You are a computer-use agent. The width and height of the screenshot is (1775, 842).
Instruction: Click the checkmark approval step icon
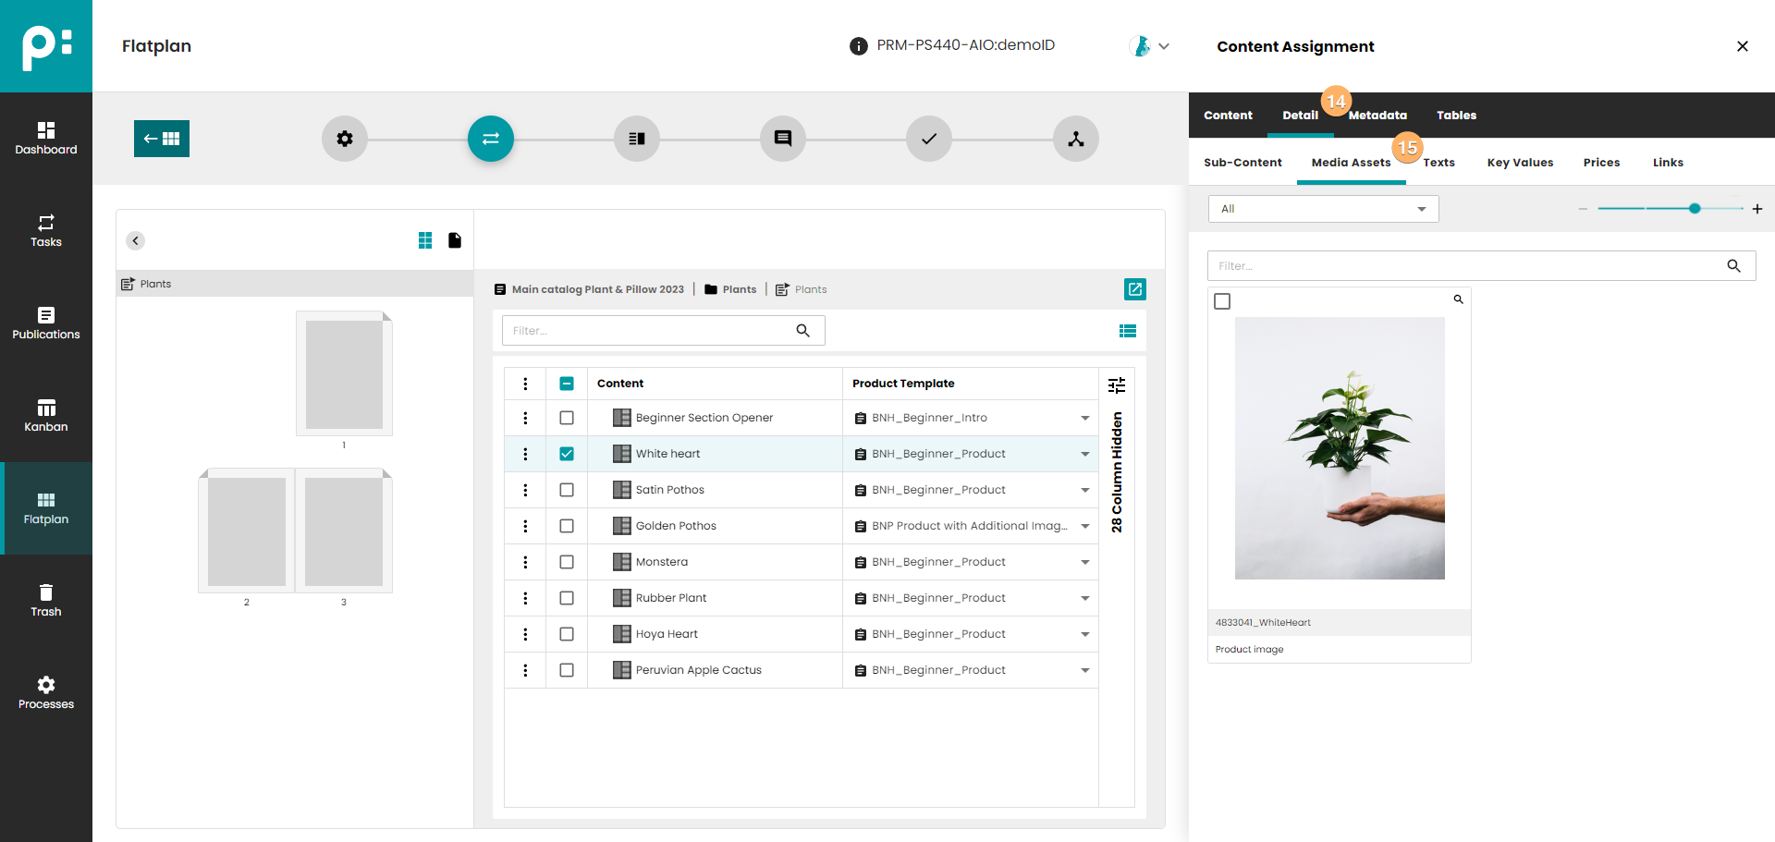click(x=928, y=139)
